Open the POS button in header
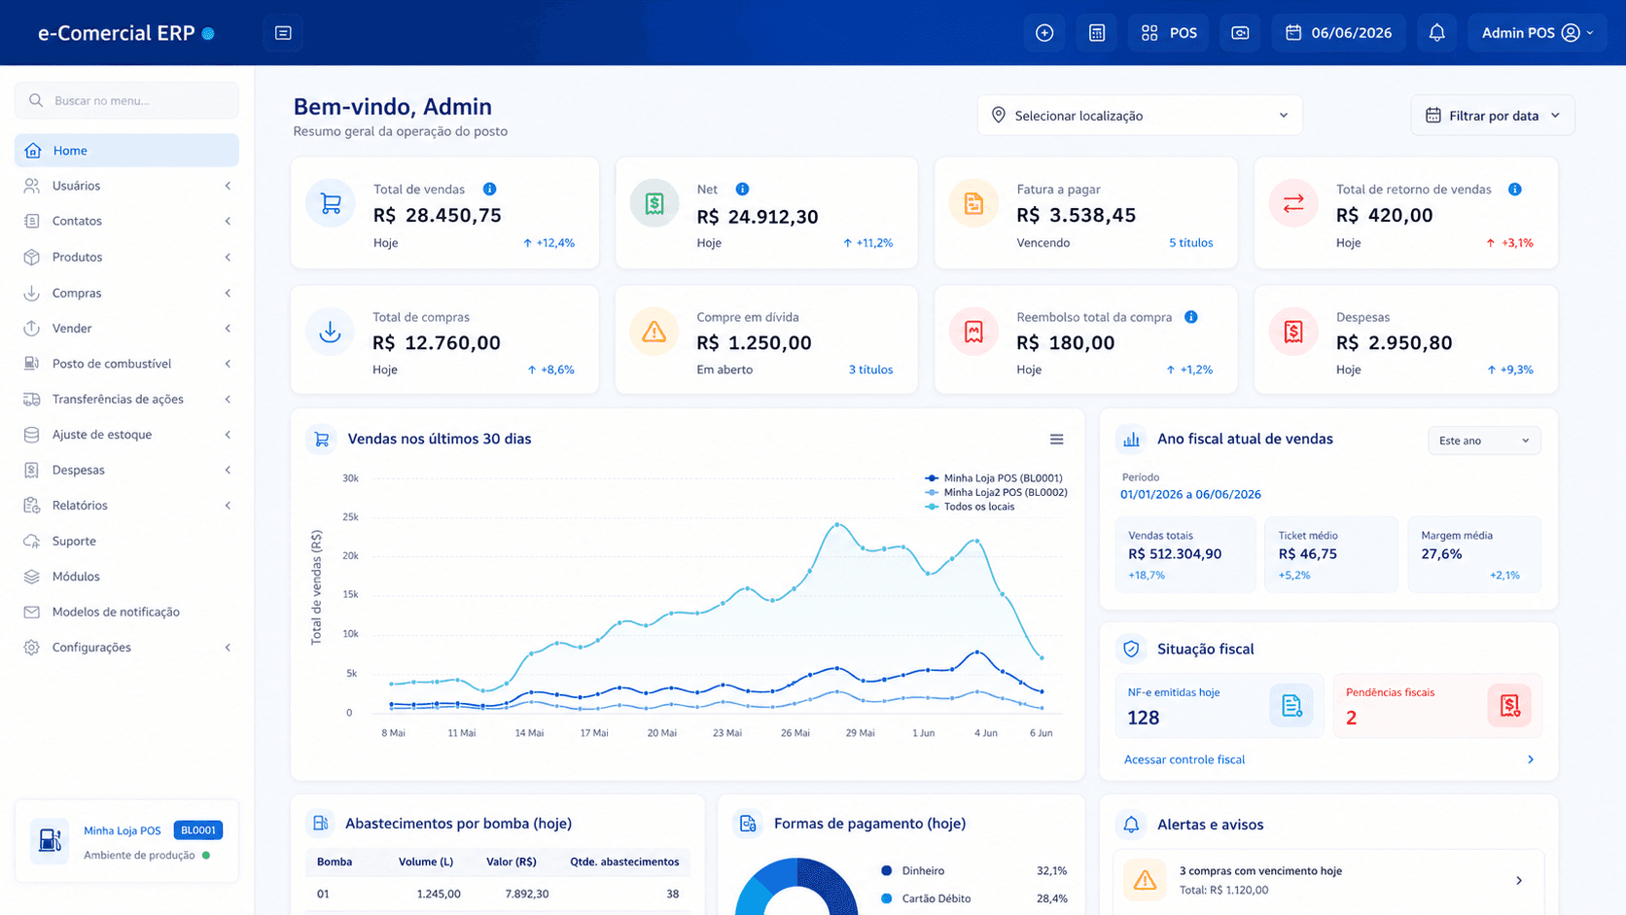 pyautogui.click(x=1169, y=33)
